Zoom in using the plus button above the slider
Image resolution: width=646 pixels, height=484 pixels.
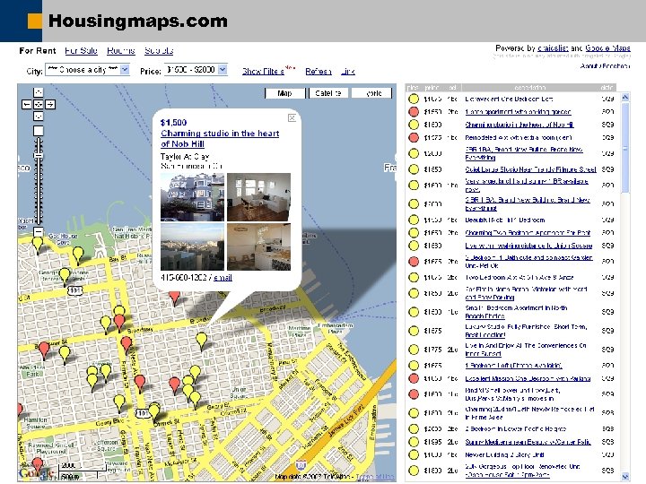pyautogui.click(x=38, y=131)
